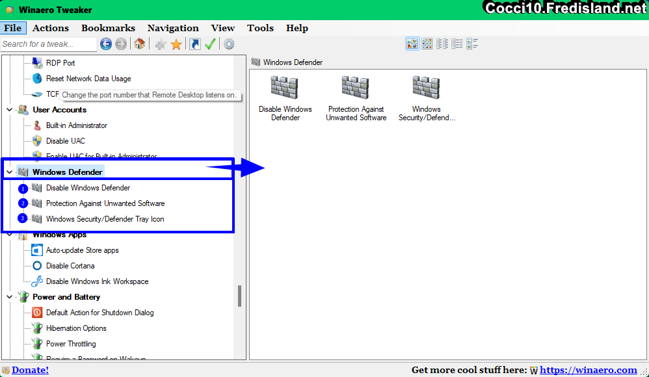Select Reset Network Data Usage text
The width and height of the screenshot is (649, 377).
coord(88,79)
